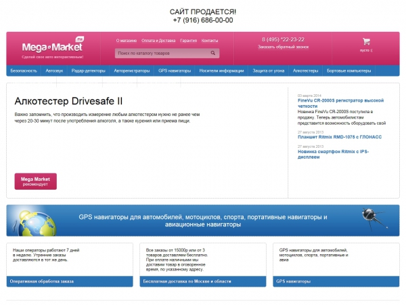406x305 pixels.
Task: Open 'Защита от угона' category
Action: pyautogui.click(x=269, y=70)
